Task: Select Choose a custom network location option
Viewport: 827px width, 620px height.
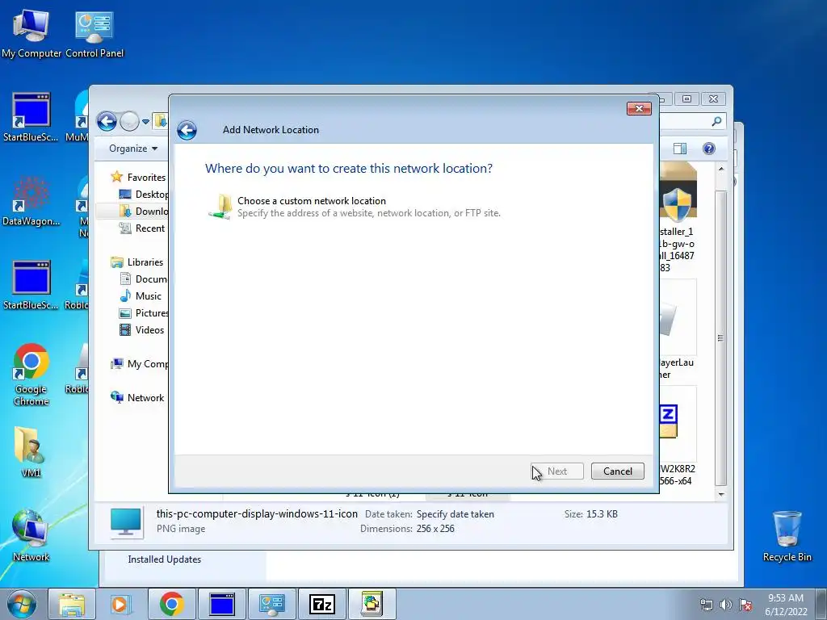Action: 354,207
